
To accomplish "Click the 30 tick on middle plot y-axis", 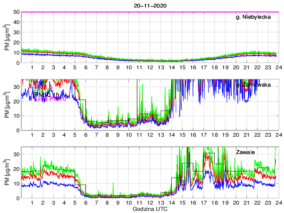I will coord(16,87).
